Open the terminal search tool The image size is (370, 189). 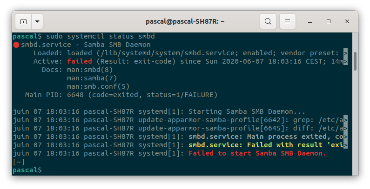click(x=268, y=21)
